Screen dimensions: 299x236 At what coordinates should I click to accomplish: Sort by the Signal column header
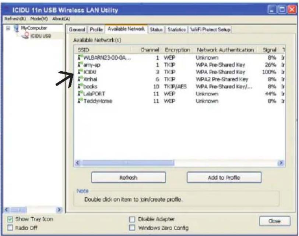tap(269, 50)
